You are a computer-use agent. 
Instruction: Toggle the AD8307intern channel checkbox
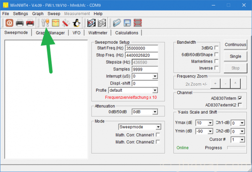tap(240, 98)
